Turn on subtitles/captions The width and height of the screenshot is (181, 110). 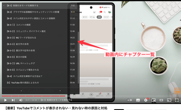click(138, 100)
